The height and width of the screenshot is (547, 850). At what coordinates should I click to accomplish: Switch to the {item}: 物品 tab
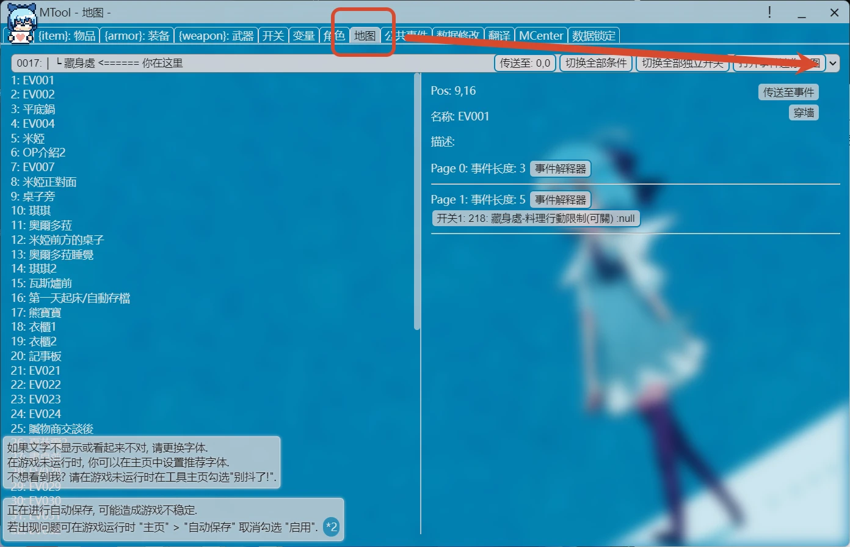pos(67,36)
